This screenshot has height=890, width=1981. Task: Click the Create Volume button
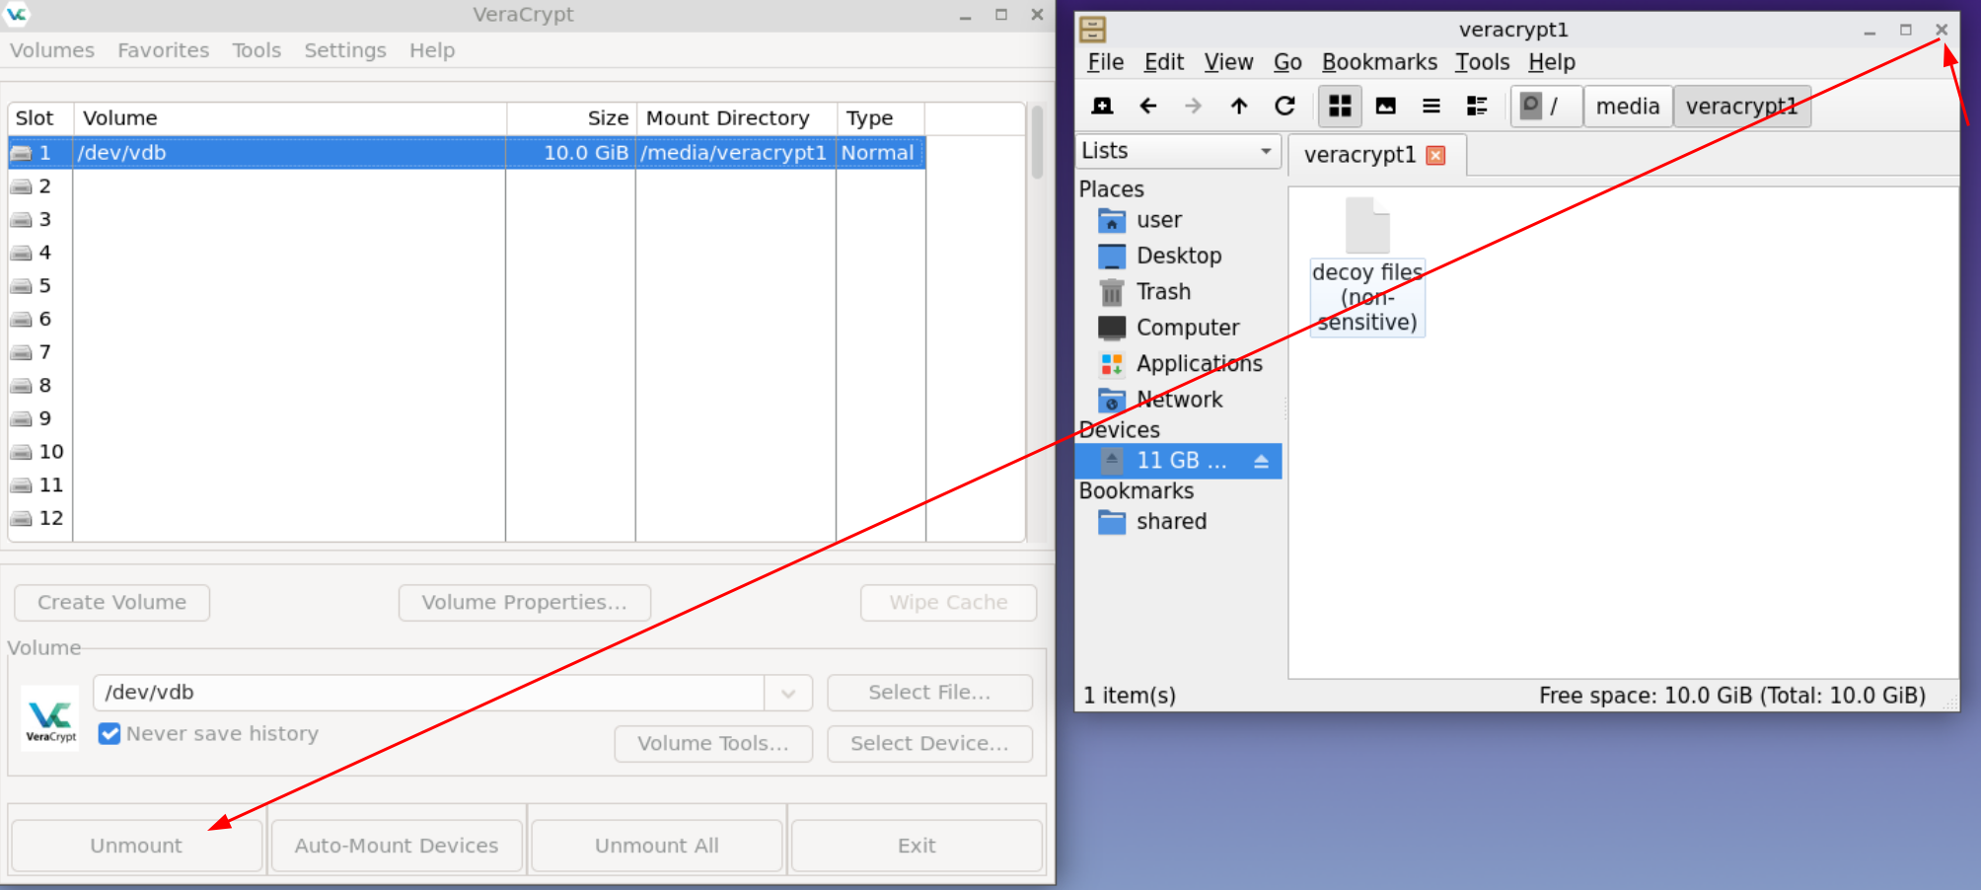pyautogui.click(x=111, y=603)
